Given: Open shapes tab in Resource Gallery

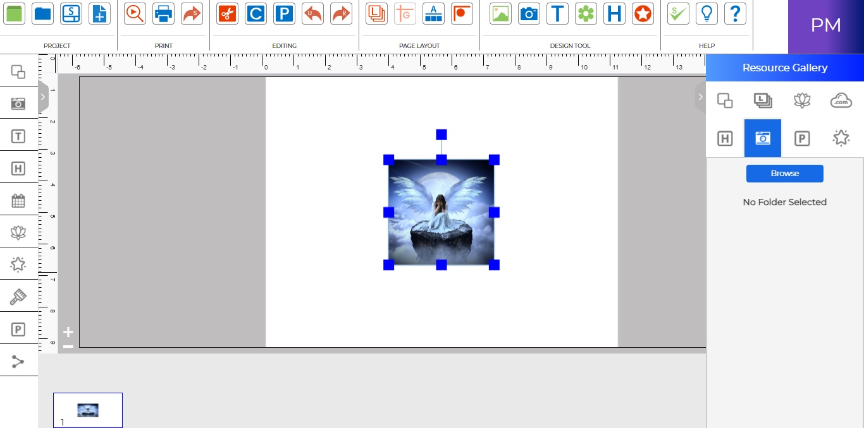Looking at the screenshot, I should (x=725, y=100).
